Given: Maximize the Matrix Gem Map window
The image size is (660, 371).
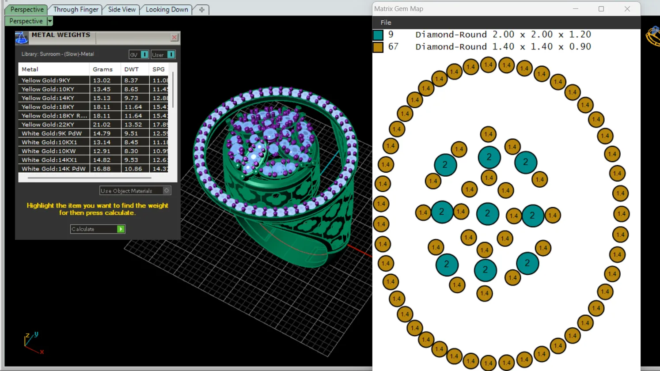Looking at the screenshot, I should point(601,9).
